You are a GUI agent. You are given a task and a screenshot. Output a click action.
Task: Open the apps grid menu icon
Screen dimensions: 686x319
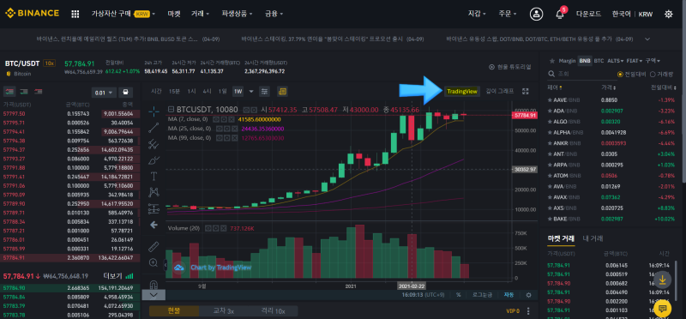pyautogui.click(x=75, y=14)
